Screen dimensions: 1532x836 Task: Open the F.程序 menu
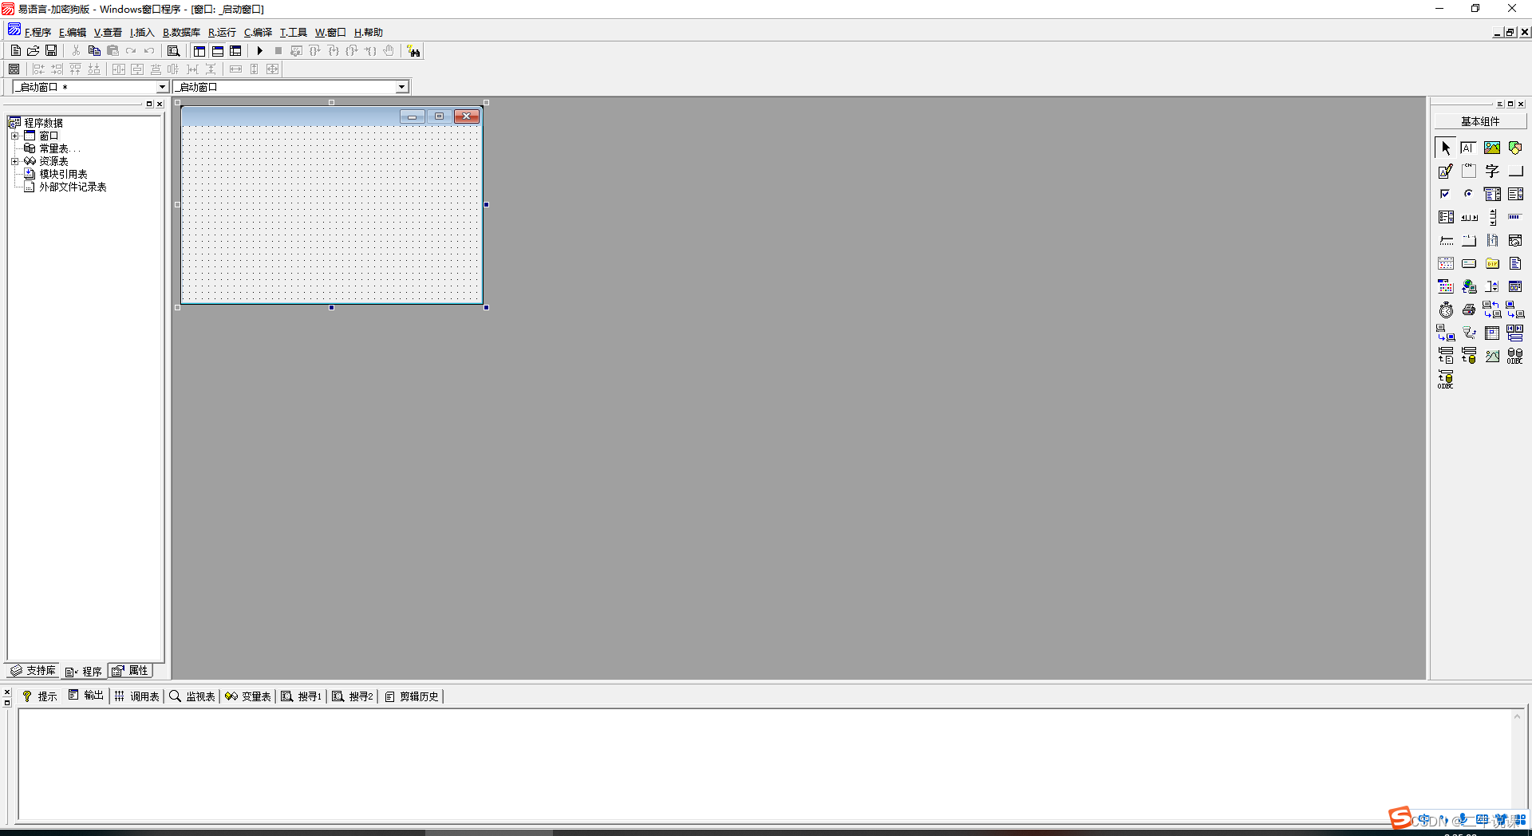point(38,33)
